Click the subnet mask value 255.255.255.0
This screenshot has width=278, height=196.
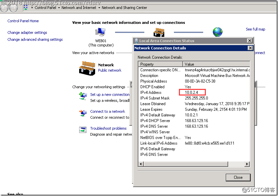[x=197, y=98]
